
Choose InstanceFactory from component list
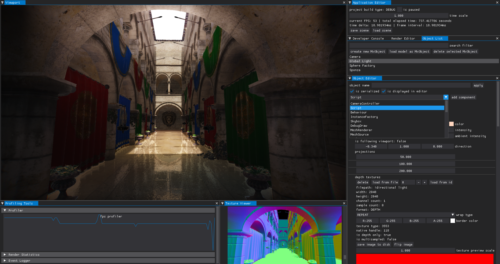pyautogui.click(x=397, y=117)
